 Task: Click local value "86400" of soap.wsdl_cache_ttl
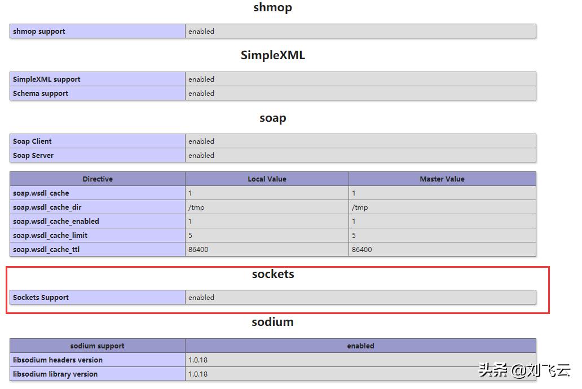click(x=198, y=249)
